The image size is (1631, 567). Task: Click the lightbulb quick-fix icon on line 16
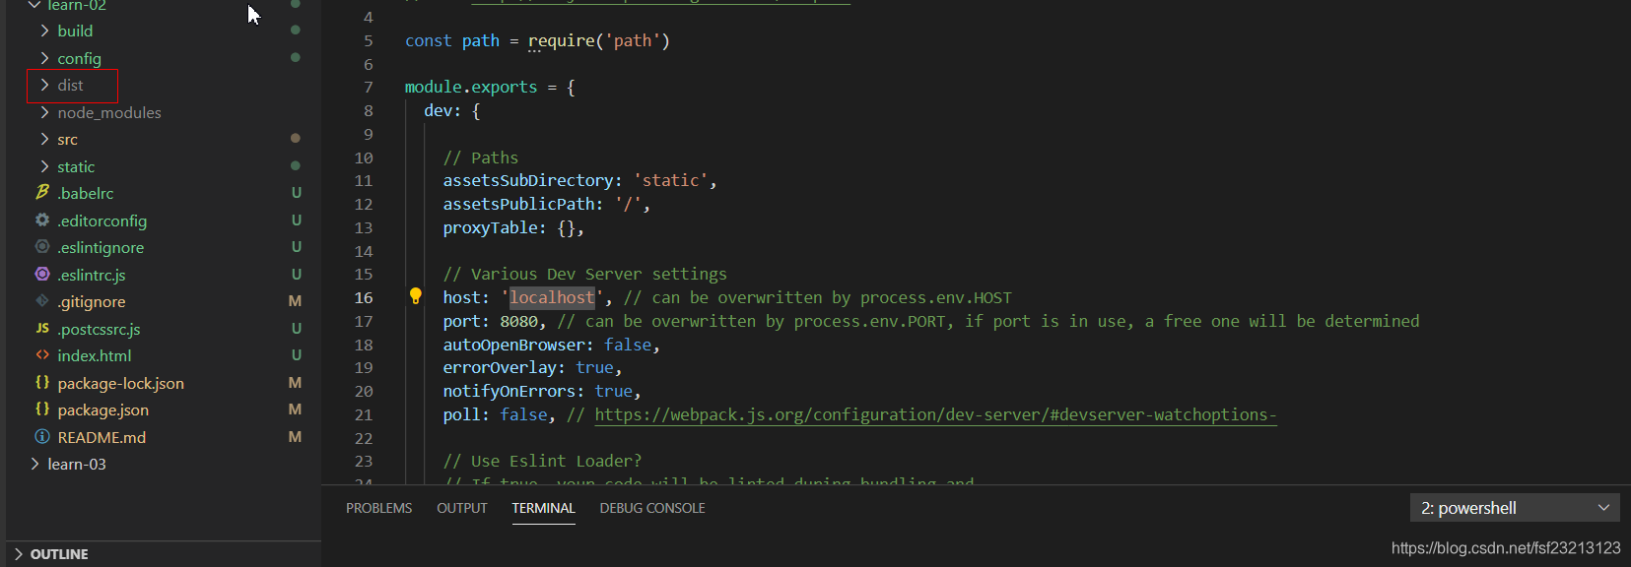[416, 296]
